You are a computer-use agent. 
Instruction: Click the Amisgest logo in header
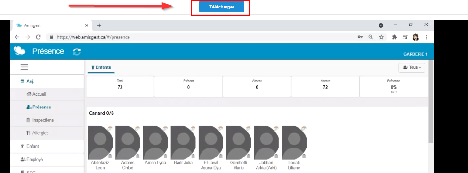[x=20, y=51]
